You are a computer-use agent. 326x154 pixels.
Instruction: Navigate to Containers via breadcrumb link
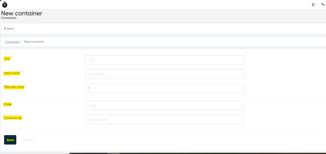coord(12,42)
